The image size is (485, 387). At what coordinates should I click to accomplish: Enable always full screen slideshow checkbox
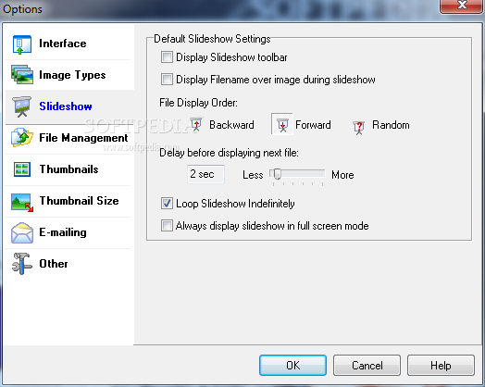pyautogui.click(x=167, y=226)
